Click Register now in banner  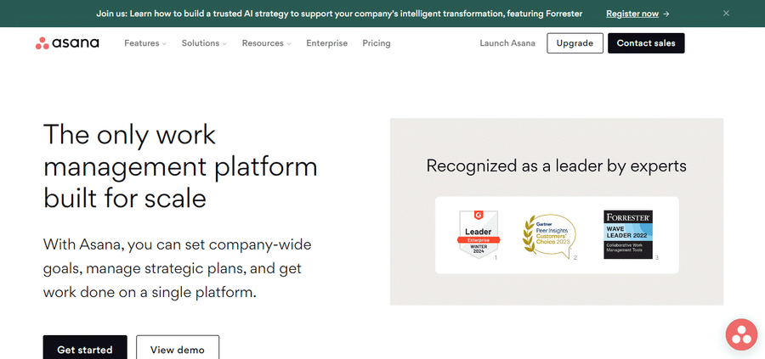637,14
